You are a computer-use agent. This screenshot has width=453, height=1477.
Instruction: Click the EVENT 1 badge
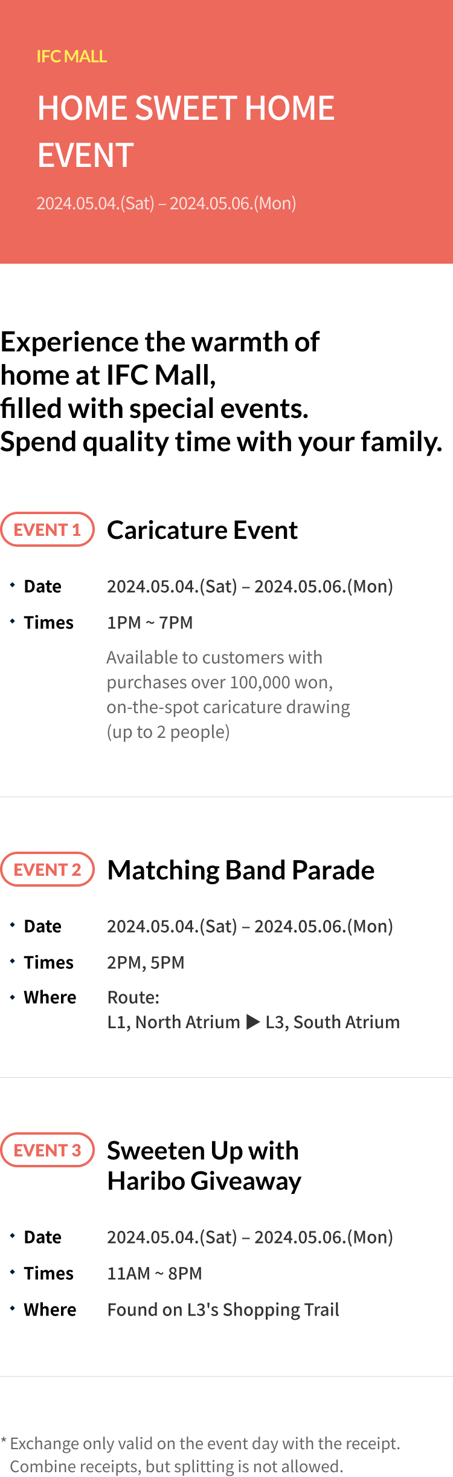(x=47, y=530)
